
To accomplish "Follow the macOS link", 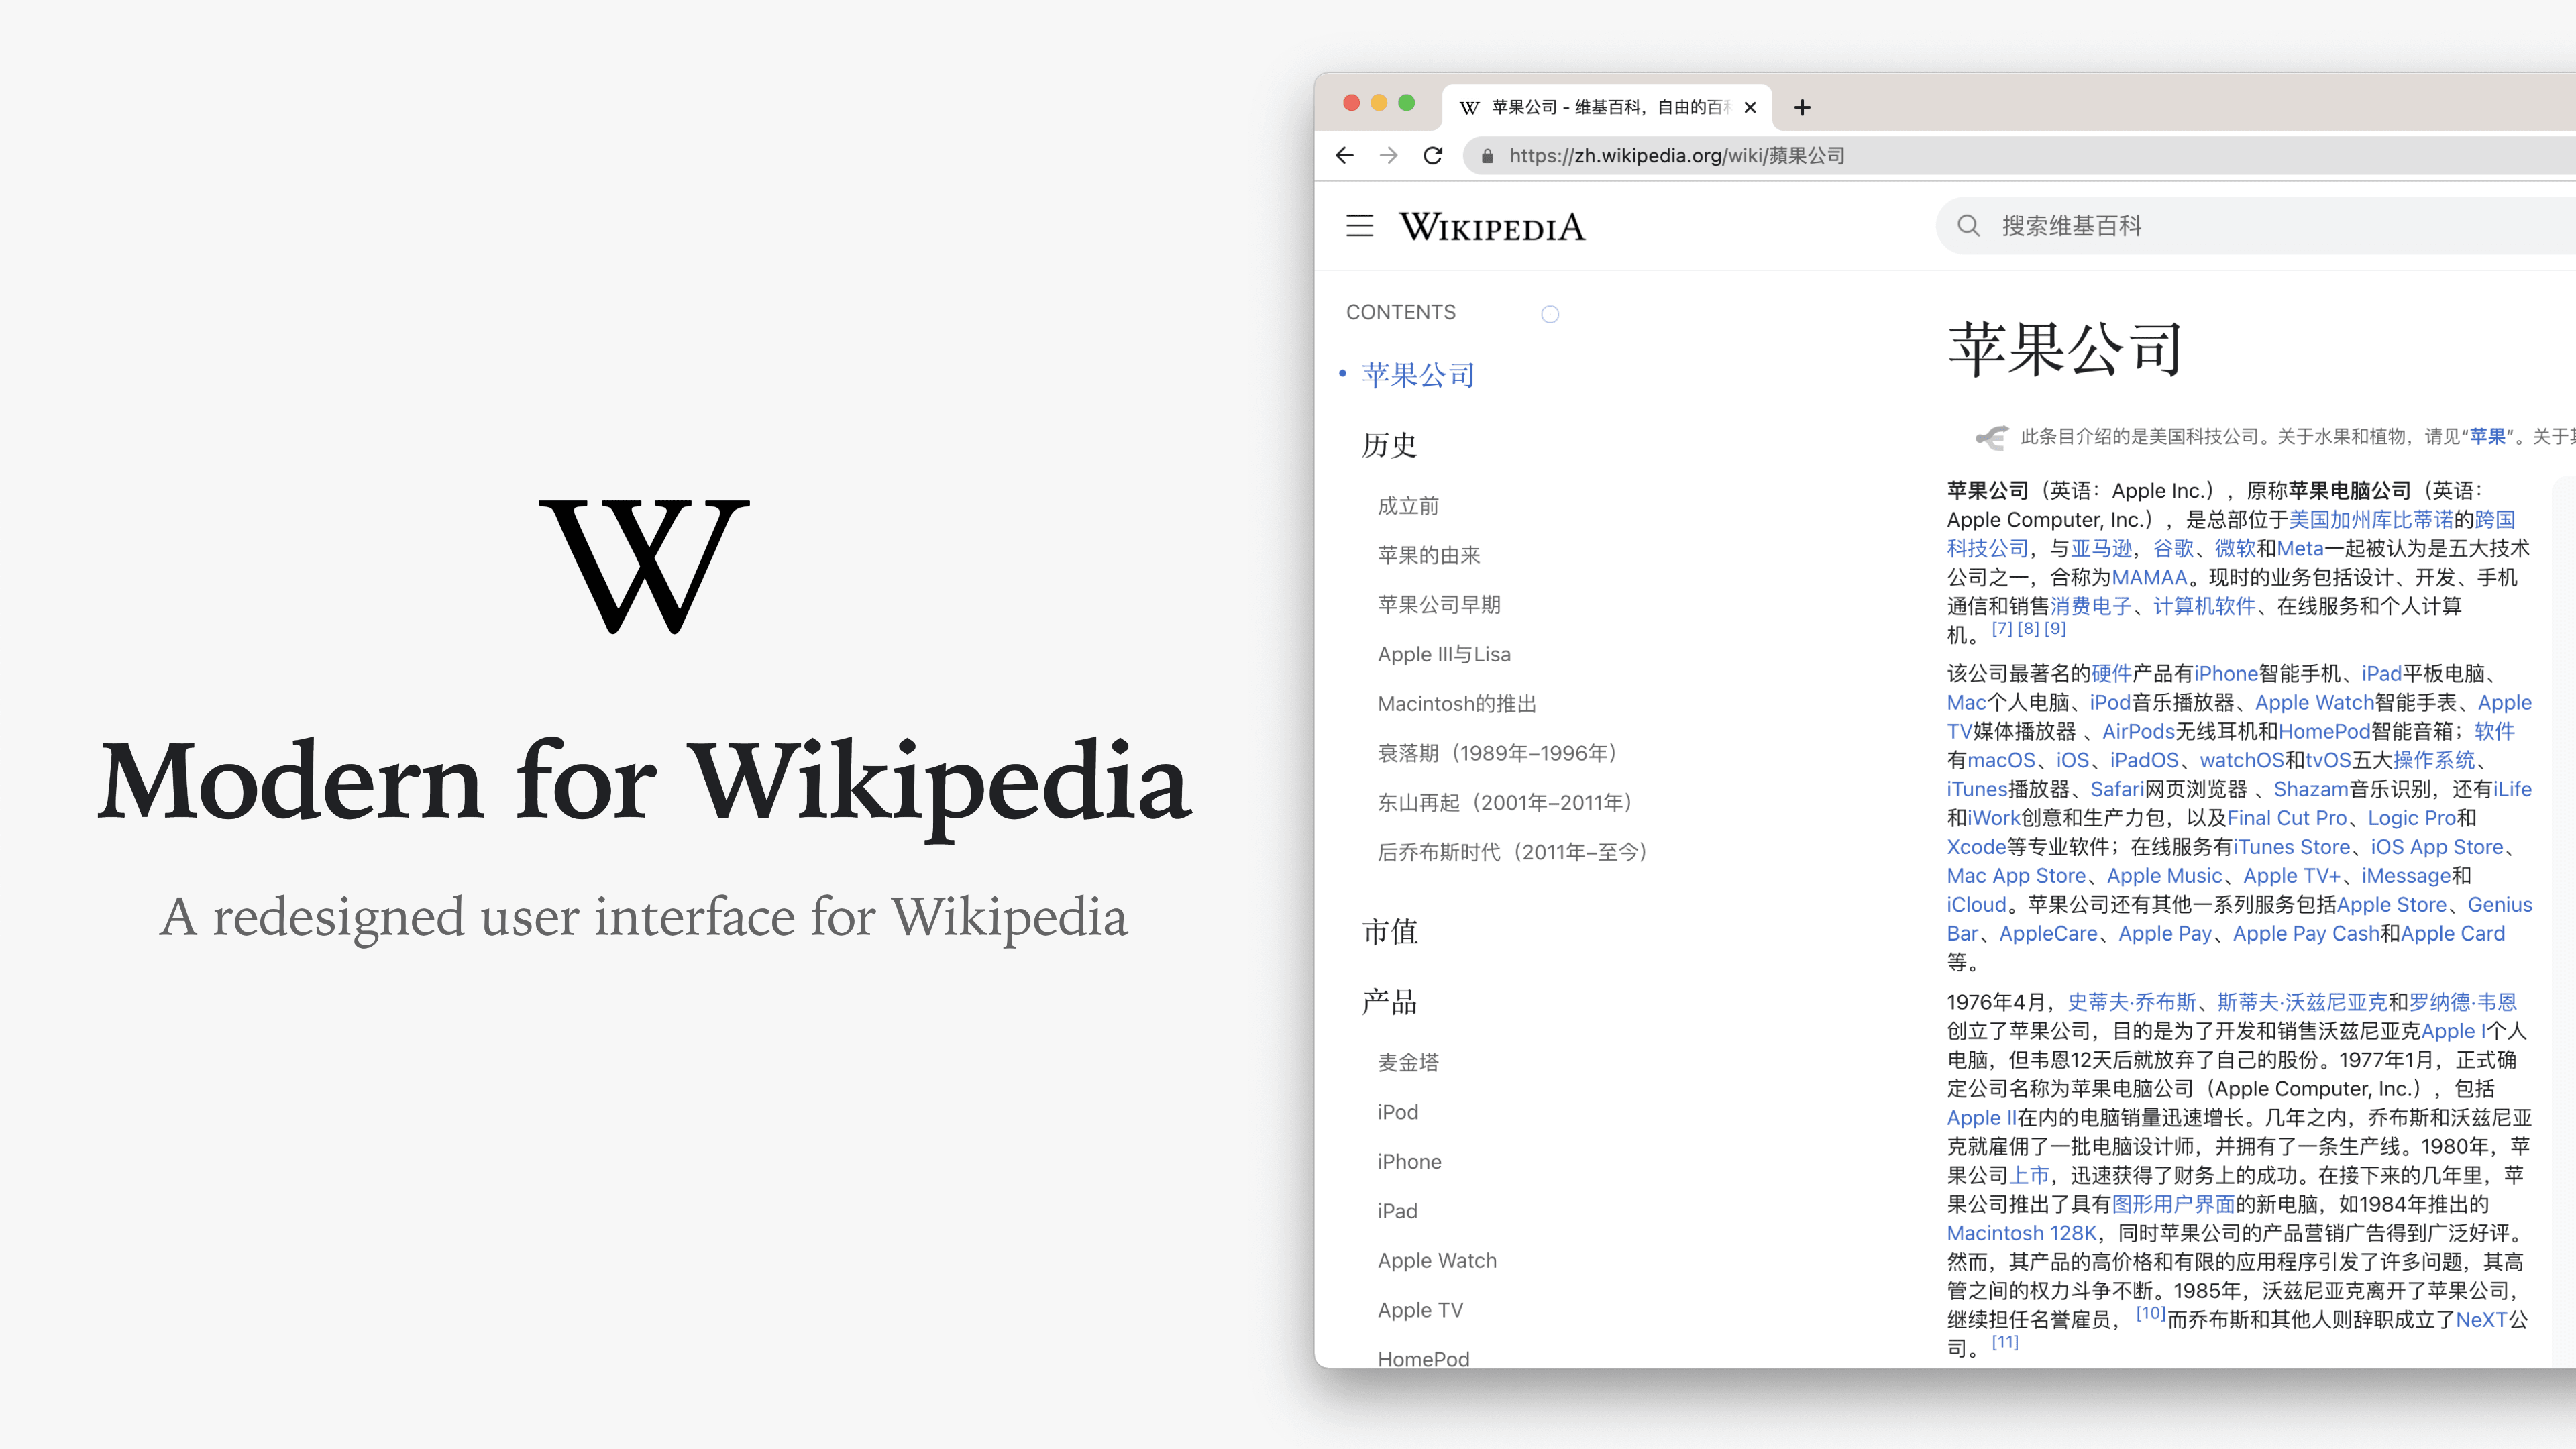I will click(2001, 761).
